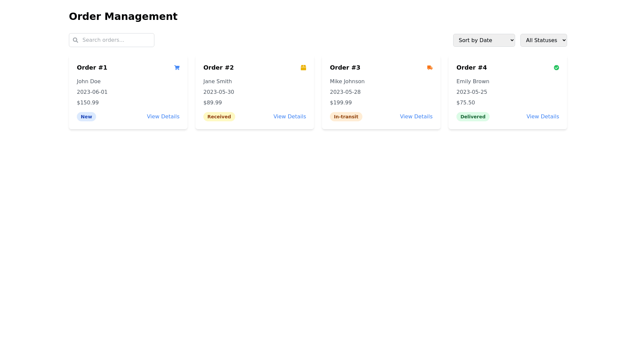Click the Order #3 heading
The height and width of the screenshot is (358, 636).
point(345,68)
